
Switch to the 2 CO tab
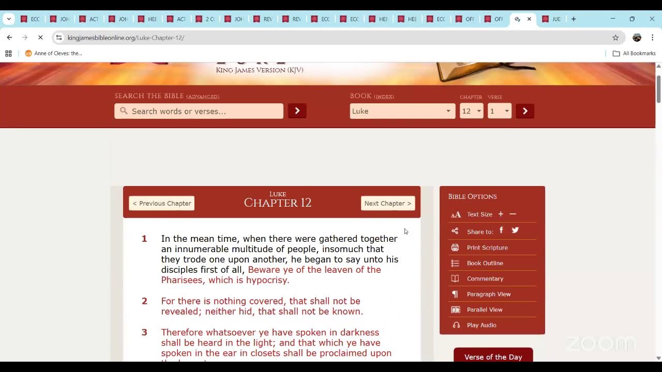[205, 19]
